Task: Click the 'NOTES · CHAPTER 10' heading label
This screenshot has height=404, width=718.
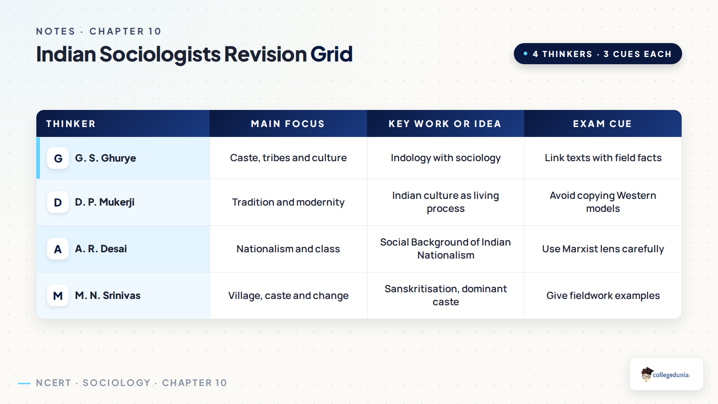Action: (99, 31)
